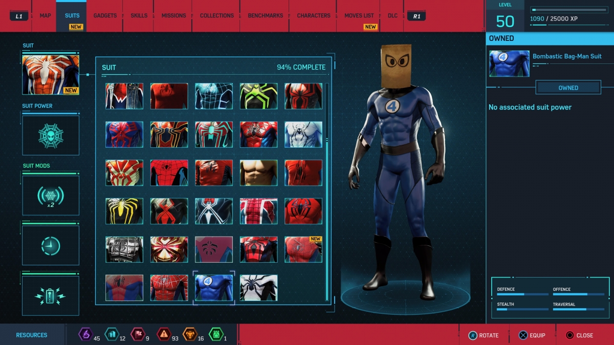
Task: Select the purple token icon showing 45
Action: pos(85,335)
